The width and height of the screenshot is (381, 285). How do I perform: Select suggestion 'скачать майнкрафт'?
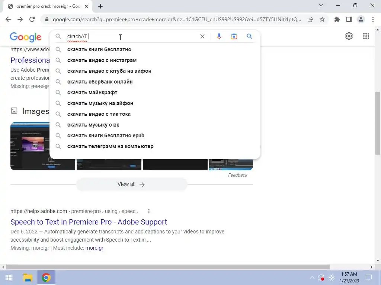(155, 92)
